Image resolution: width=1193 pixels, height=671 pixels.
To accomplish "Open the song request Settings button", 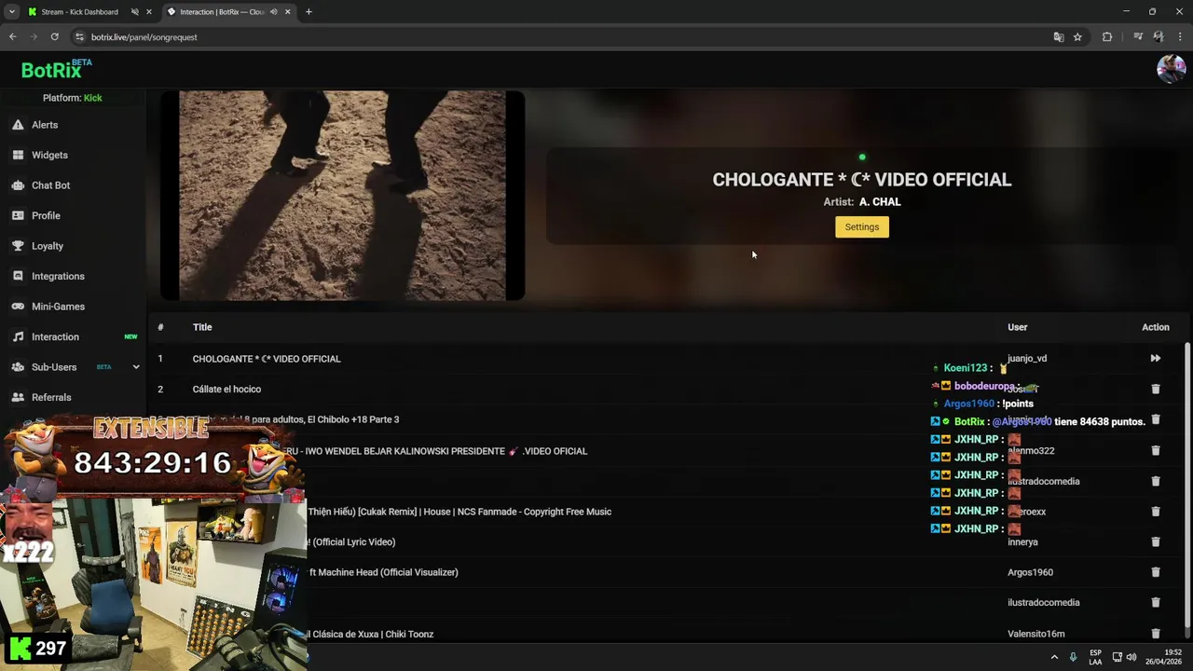I will (x=862, y=226).
